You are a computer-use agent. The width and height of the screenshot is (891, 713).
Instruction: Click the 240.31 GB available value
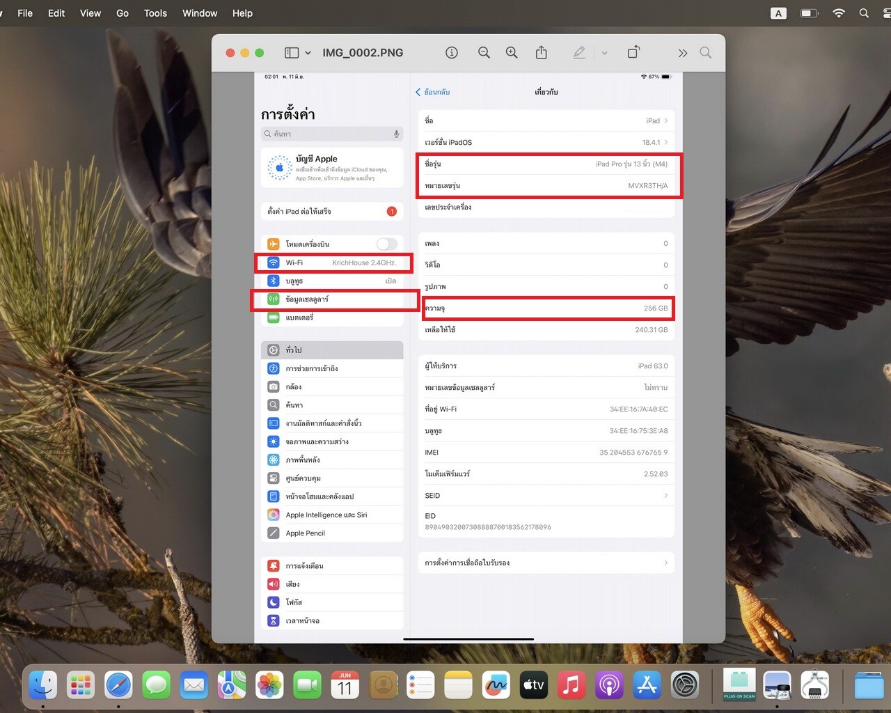point(651,330)
